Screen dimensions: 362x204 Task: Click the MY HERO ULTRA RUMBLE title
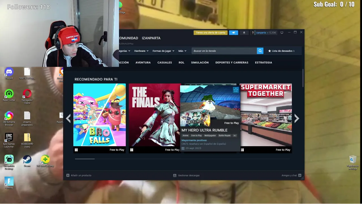204,130
